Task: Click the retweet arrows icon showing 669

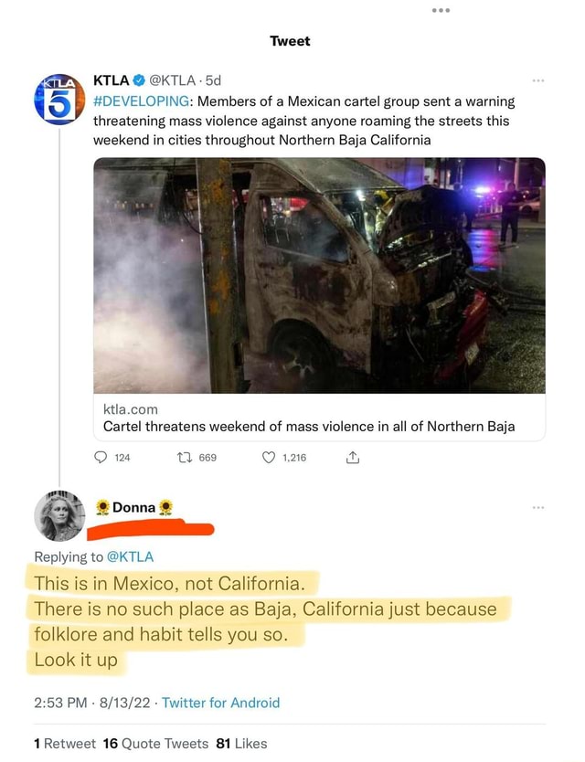Action: click(185, 460)
